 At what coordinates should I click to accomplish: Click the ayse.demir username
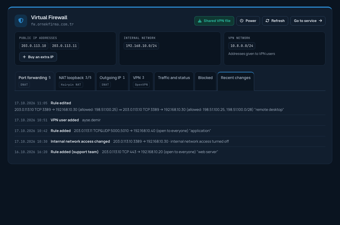click(x=91, y=120)
